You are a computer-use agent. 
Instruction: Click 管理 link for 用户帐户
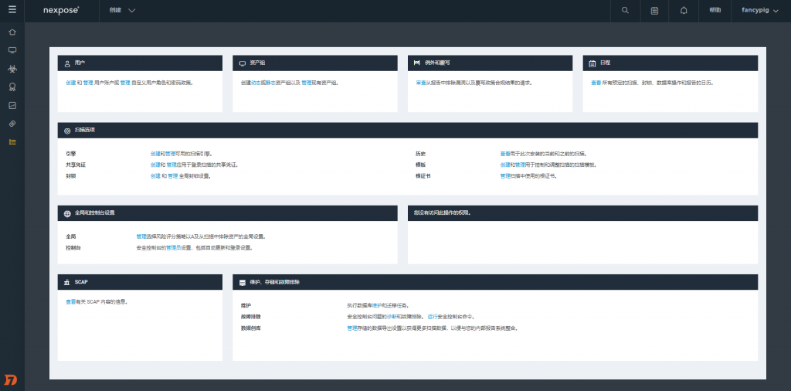[88, 83]
